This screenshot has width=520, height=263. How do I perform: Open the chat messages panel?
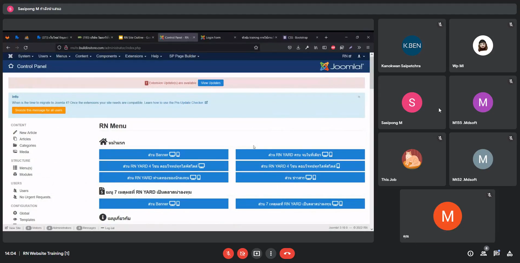496,253
